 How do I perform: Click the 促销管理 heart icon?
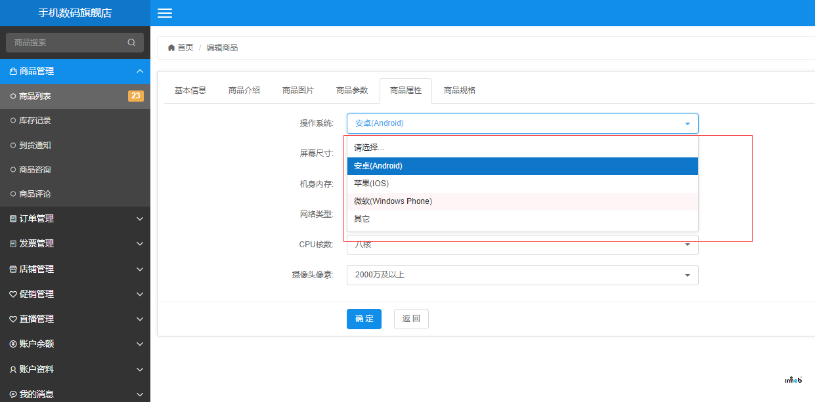[x=13, y=294]
